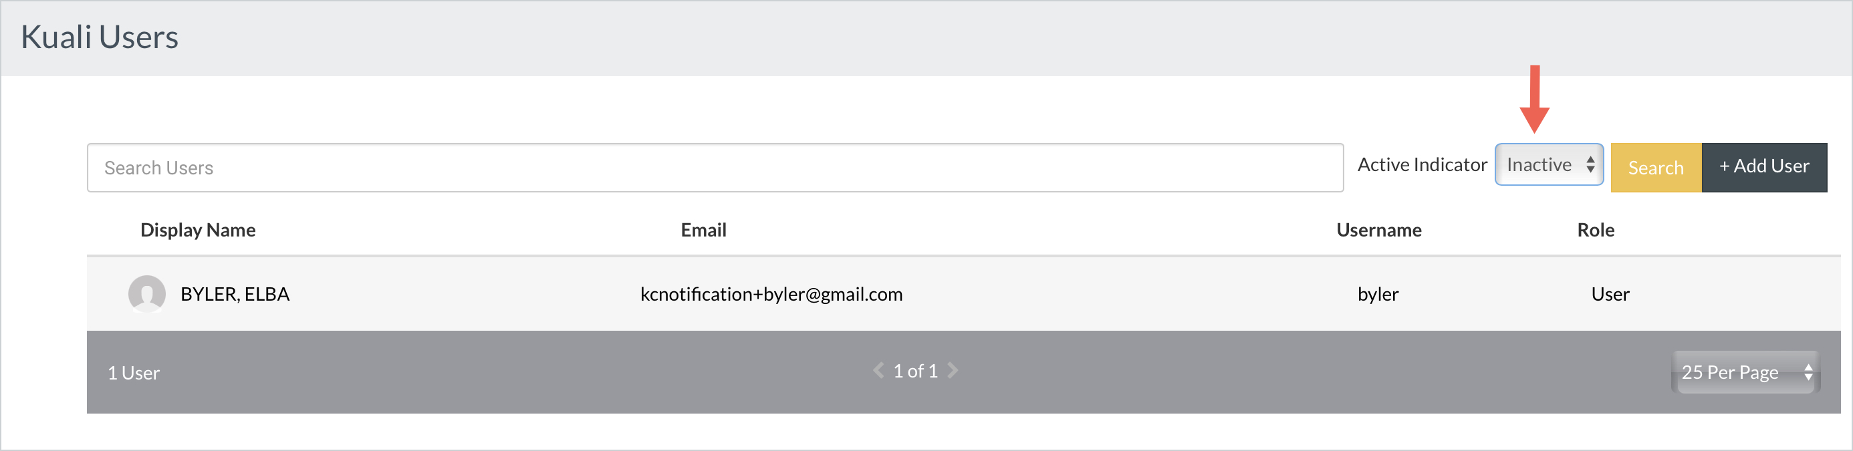Click the Email column header

[703, 230]
